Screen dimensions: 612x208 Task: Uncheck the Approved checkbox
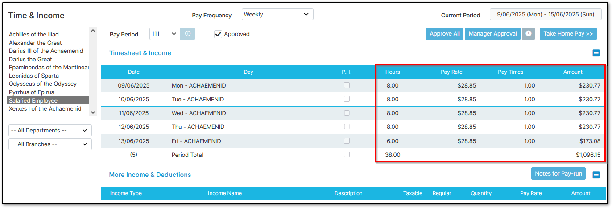click(x=218, y=34)
